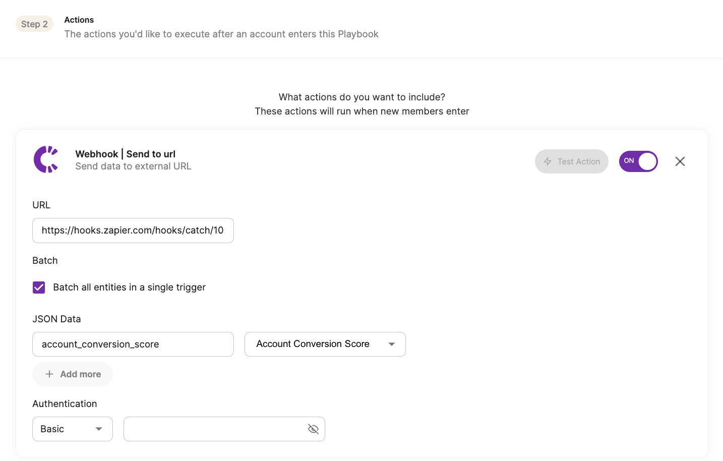Select the Step 2 badge

[x=34, y=24]
